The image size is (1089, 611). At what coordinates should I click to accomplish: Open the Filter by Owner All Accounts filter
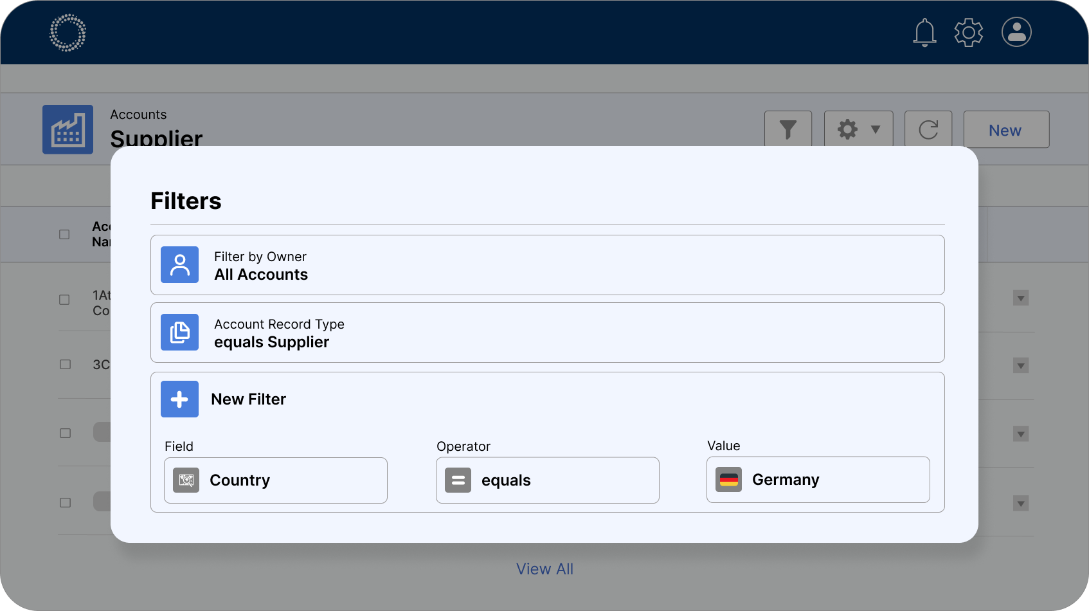[547, 265]
